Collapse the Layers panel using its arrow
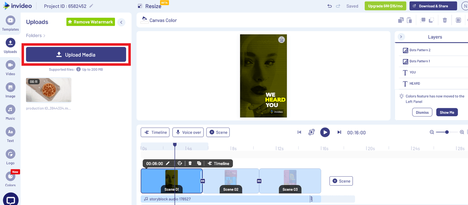The height and width of the screenshot is (205, 468). click(x=401, y=37)
